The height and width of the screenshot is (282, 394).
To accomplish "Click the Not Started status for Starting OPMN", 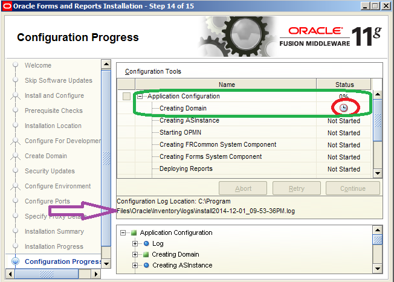I will coord(344,133).
